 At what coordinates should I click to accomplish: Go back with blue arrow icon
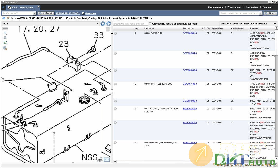[x=4, y=18]
